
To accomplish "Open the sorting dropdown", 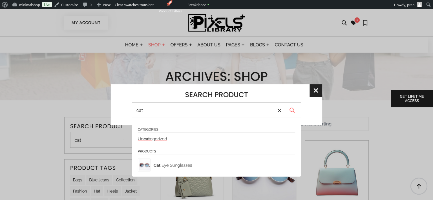I will [x=335, y=124].
